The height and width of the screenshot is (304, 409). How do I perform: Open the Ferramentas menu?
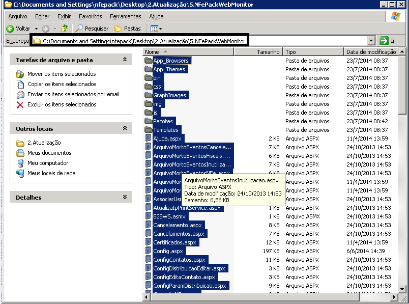(x=125, y=16)
